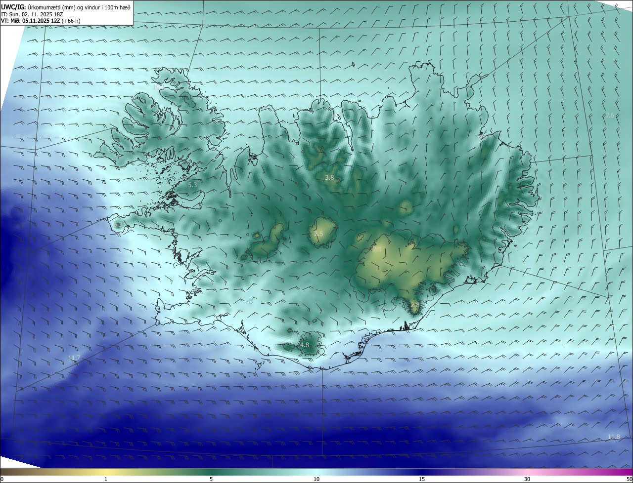Click the legend tick label 5
Viewport: 633px width, 483px height.
(211, 480)
